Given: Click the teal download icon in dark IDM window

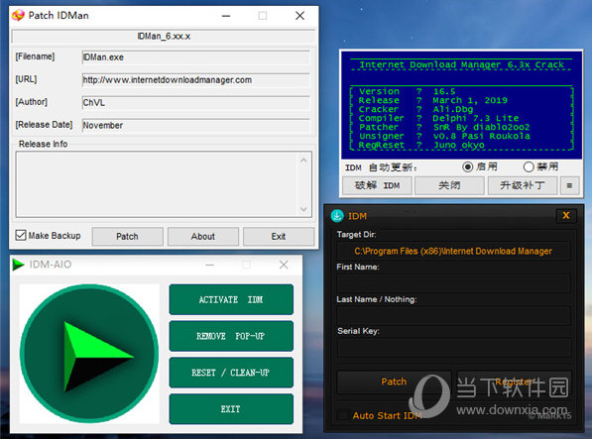Looking at the screenshot, I should point(337,216).
